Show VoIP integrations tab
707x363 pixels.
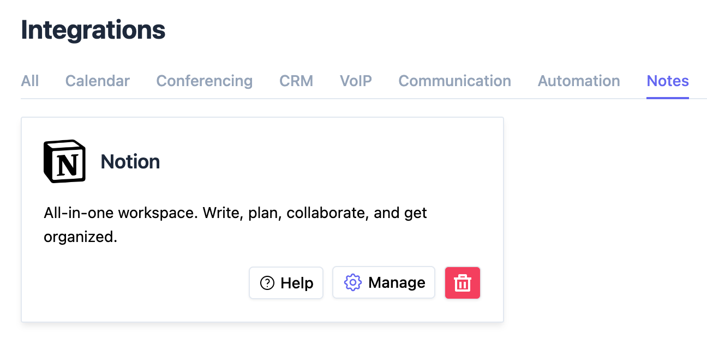356,81
